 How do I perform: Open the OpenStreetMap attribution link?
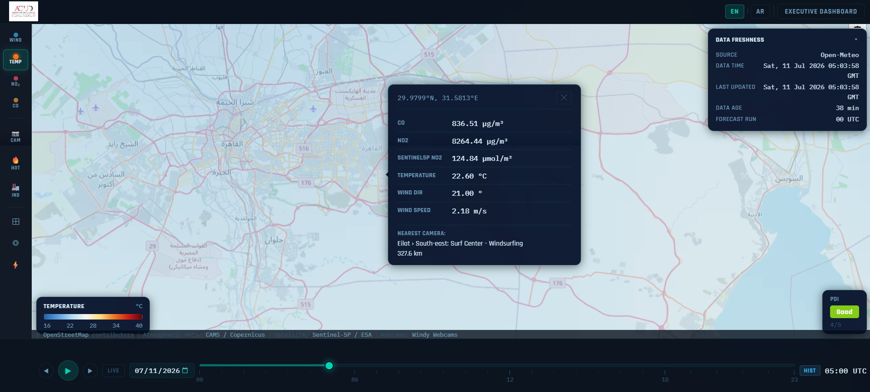click(66, 335)
